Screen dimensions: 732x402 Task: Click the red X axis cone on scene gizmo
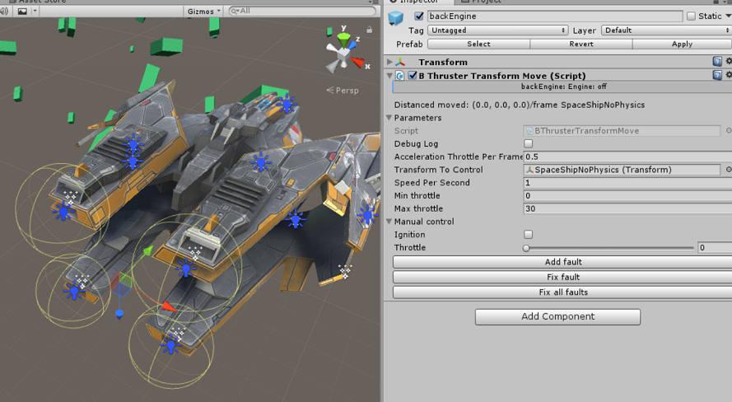tap(358, 62)
